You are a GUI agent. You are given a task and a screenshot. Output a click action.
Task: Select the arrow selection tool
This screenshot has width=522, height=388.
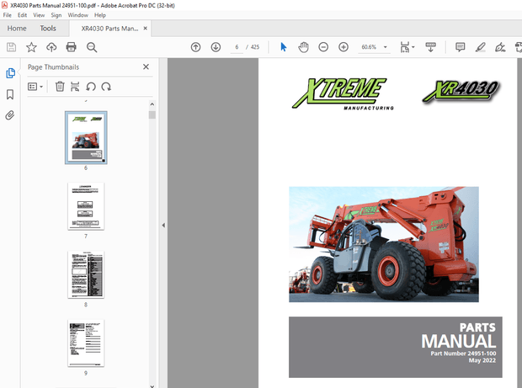click(284, 47)
